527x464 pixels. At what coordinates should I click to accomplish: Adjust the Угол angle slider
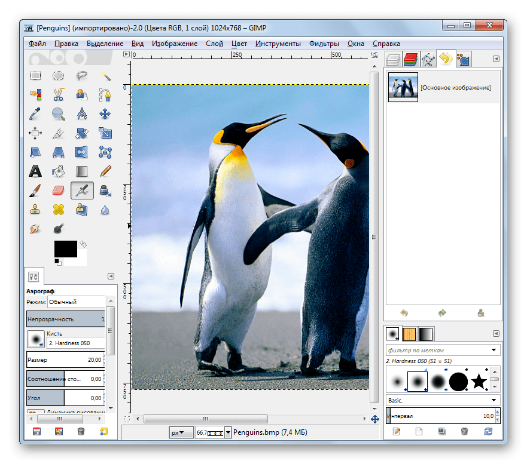(x=66, y=398)
